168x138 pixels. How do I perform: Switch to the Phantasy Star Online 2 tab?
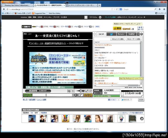[x=18, y=5]
